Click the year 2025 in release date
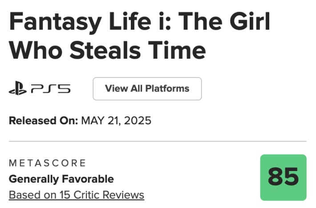316x208 pixels. (x=138, y=121)
